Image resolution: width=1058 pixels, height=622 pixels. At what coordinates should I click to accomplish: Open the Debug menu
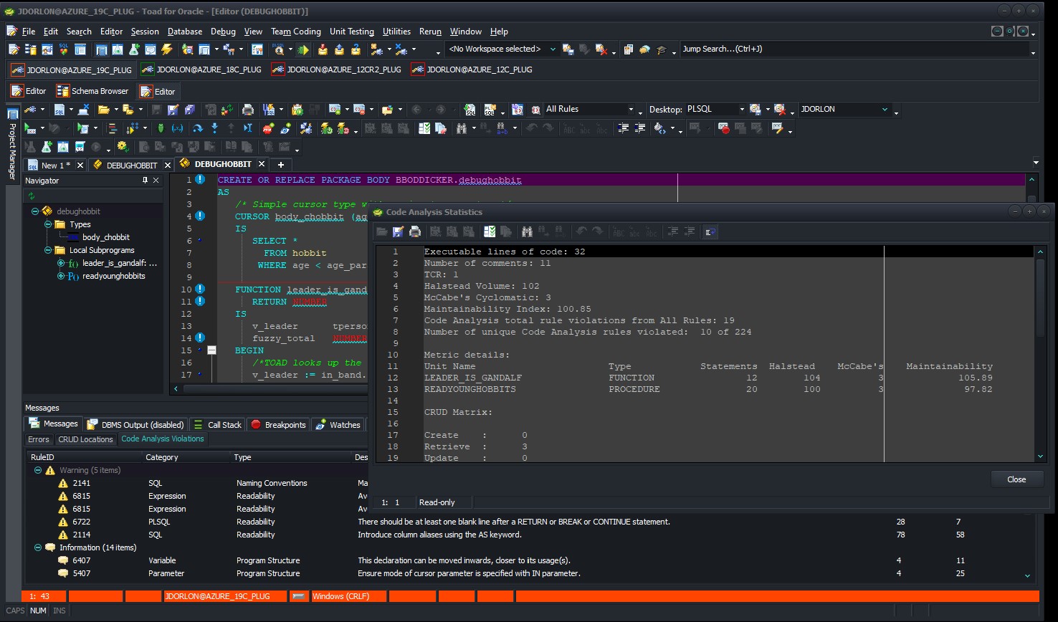(x=222, y=32)
